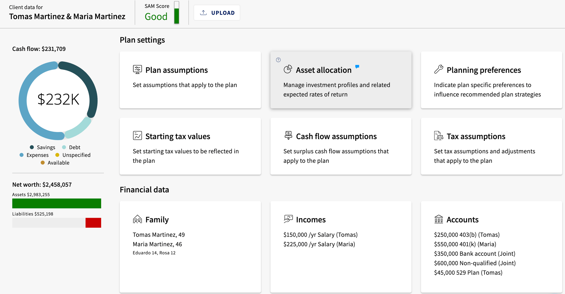Image resolution: width=565 pixels, height=294 pixels.
Task: Click the red Liabilities bar segment
Action: [93, 223]
